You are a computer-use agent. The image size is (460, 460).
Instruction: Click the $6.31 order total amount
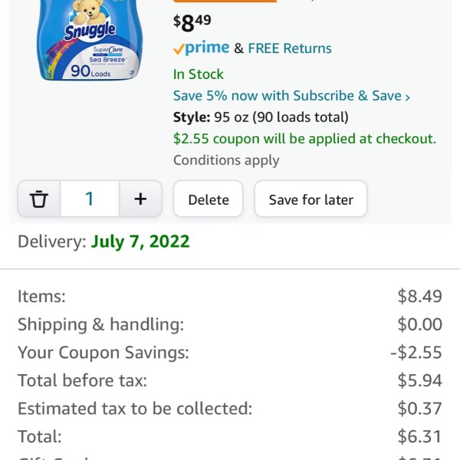[420, 436]
